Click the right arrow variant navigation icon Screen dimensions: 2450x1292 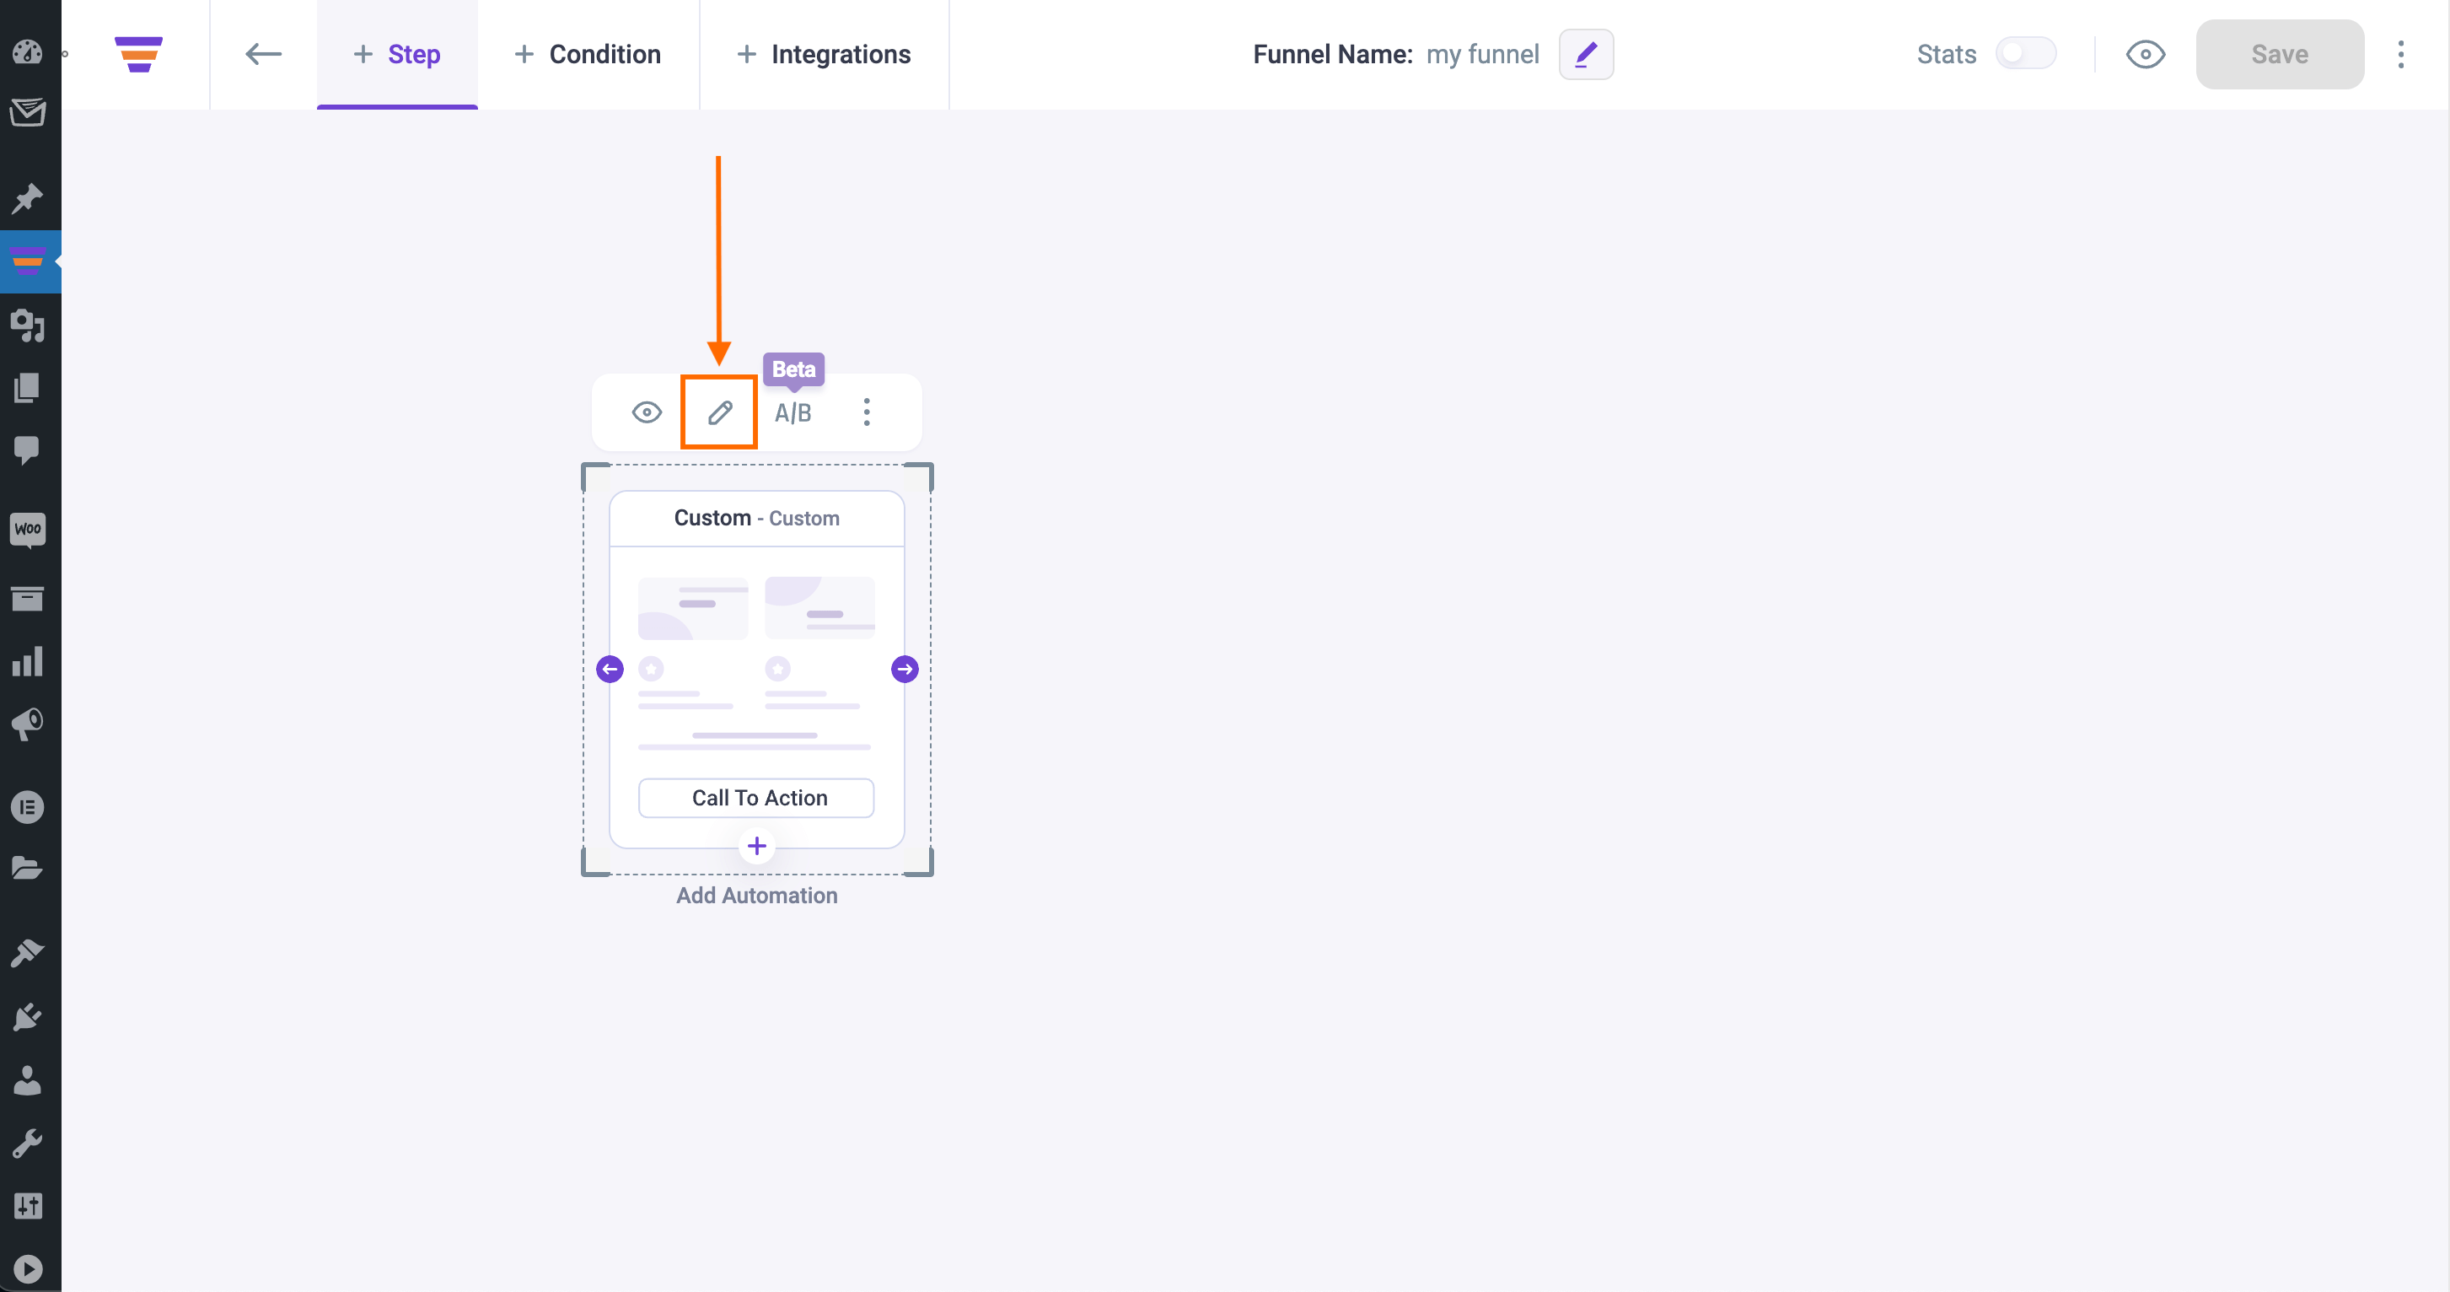click(905, 670)
